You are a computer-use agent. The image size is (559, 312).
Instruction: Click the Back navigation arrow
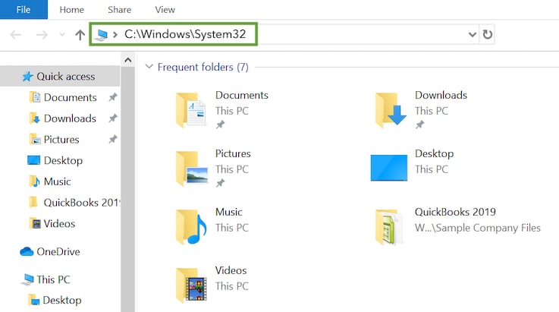[16, 35]
